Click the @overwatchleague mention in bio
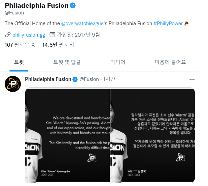Viewport: 208px width, 186px height. 82,24
